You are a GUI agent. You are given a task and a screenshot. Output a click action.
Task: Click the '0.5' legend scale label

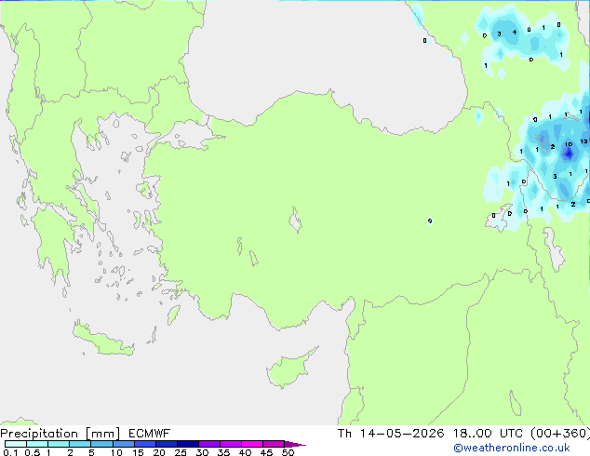(32, 452)
